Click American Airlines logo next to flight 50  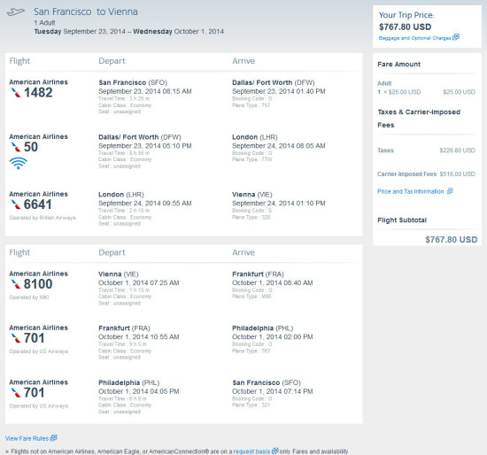(x=16, y=147)
